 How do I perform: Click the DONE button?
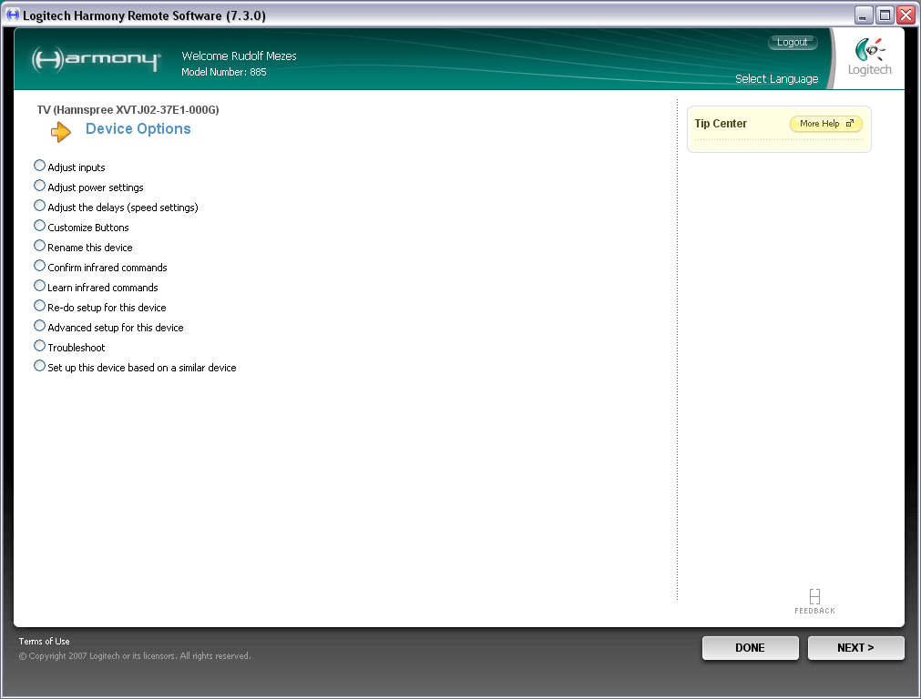[750, 647]
